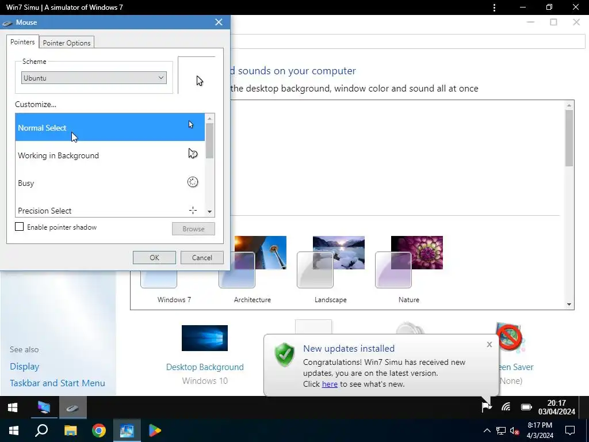The height and width of the screenshot is (442, 589).
Task: Click the green shield update icon
Action: pyautogui.click(x=284, y=355)
